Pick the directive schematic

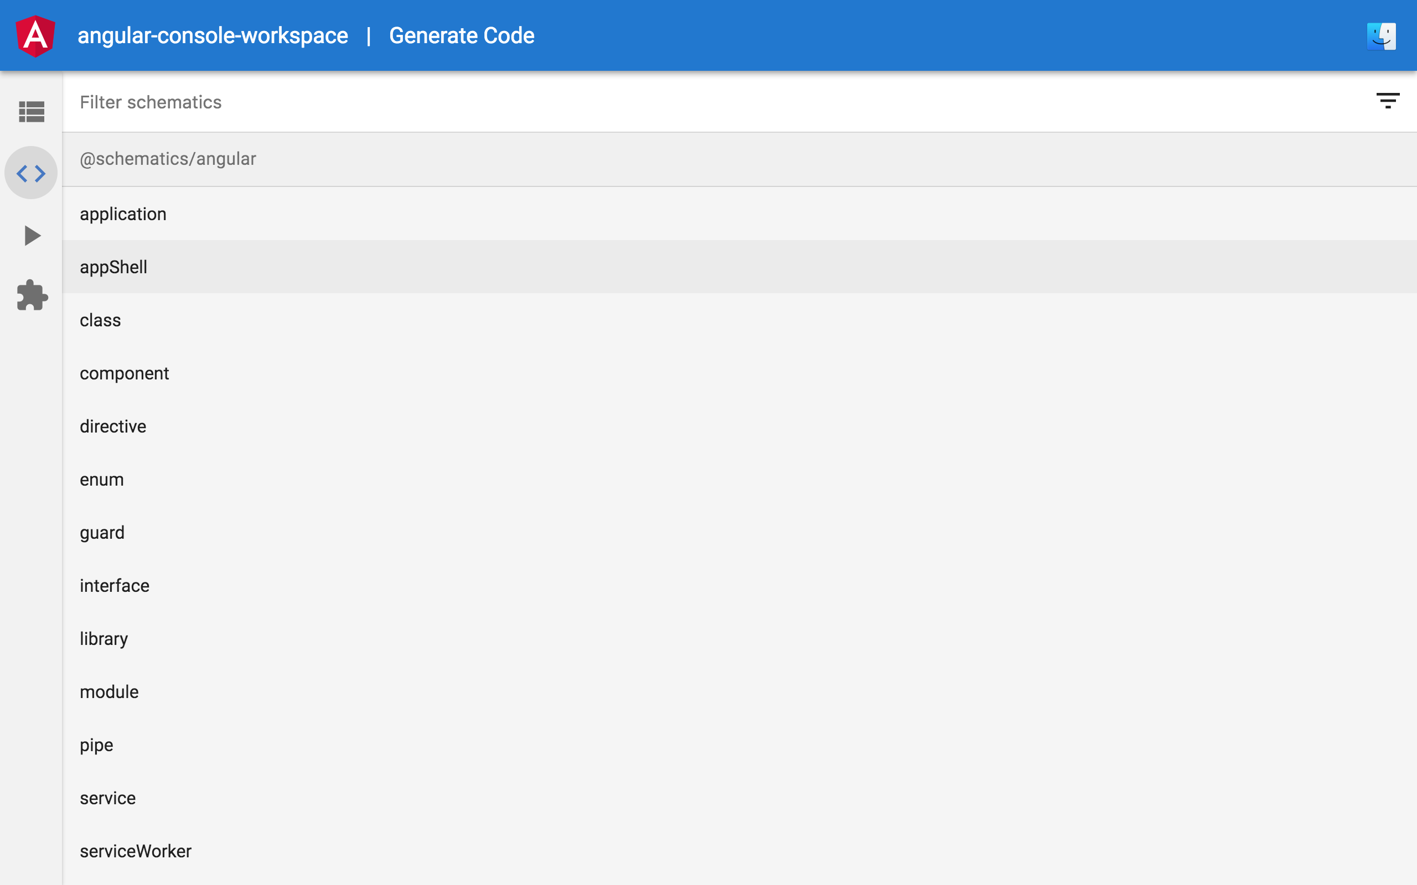coord(113,426)
